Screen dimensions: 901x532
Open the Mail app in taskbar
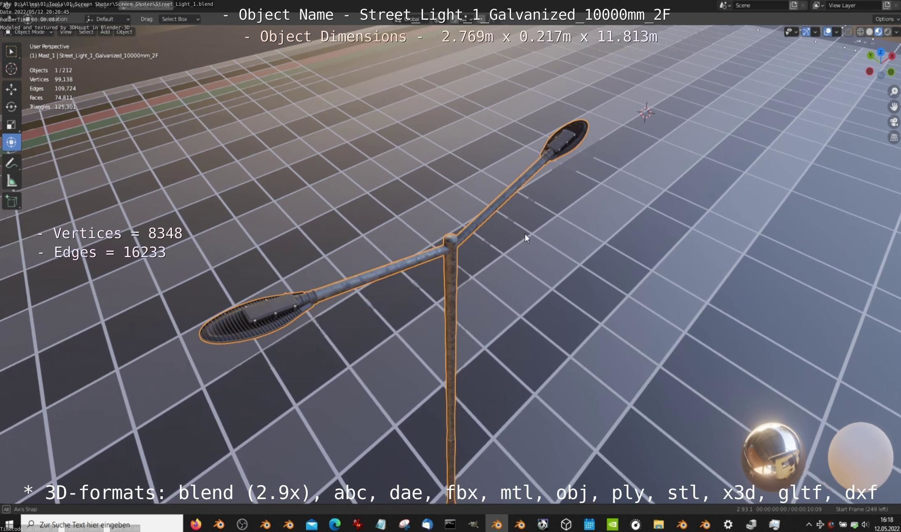(x=311, y=524)
